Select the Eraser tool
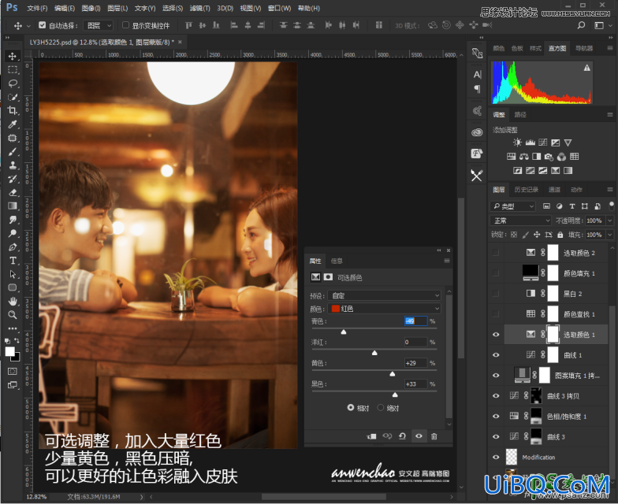This screenshot has width=618, height=504. tap(13, 192)
